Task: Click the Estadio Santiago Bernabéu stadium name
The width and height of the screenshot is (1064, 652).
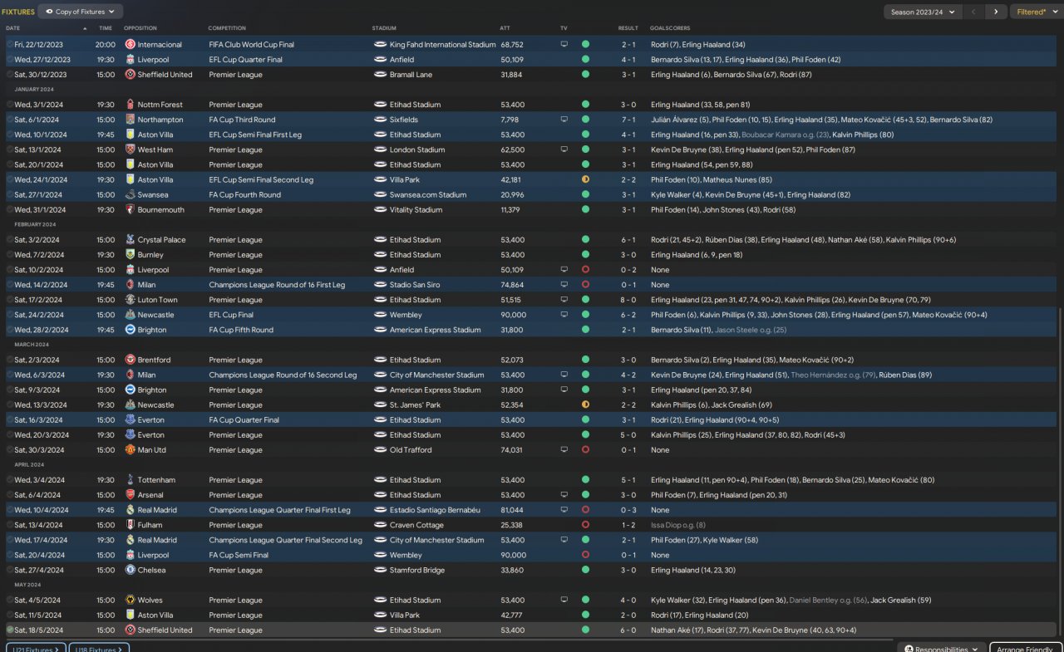Action: [435, 510]
